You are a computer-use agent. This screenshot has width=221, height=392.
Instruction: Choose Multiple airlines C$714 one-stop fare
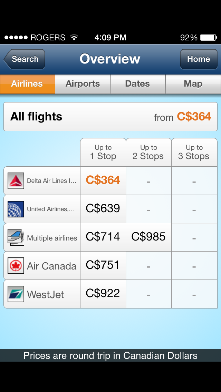coord(103,237)
